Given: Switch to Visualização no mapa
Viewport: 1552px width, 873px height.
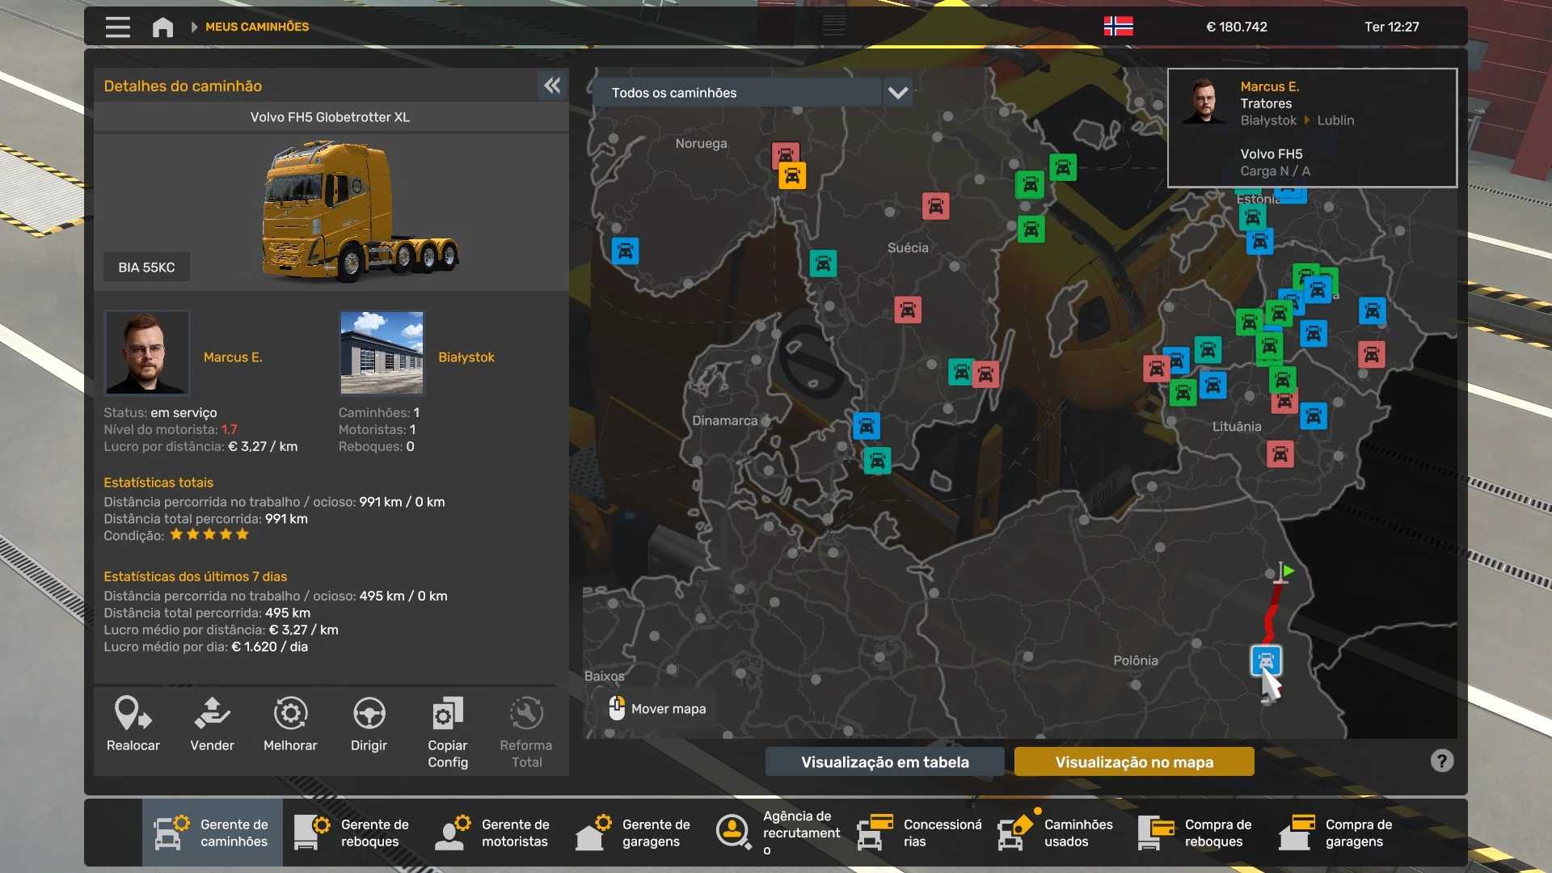Looking at the screenshot, I should point(1134,761).
